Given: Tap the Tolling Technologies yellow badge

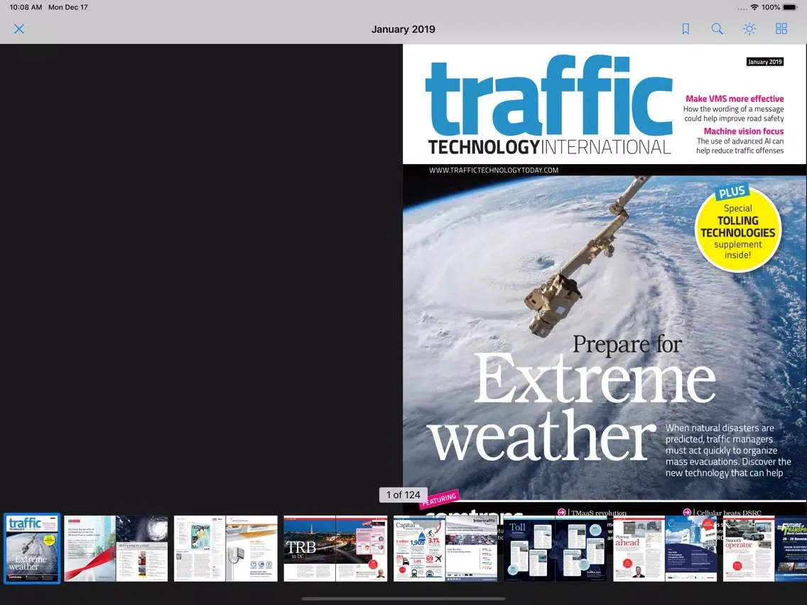Looking at the screenshot, I should (x=738, y=229).
